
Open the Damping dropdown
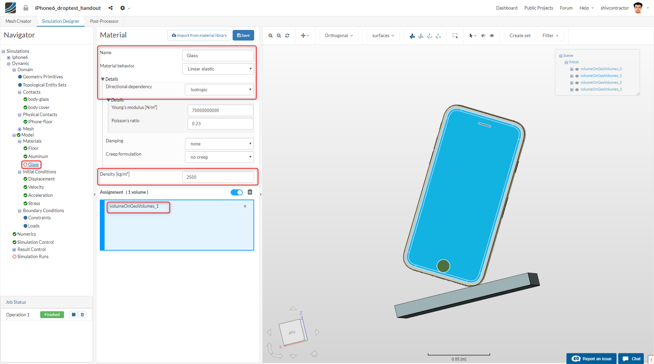[219, 144]
